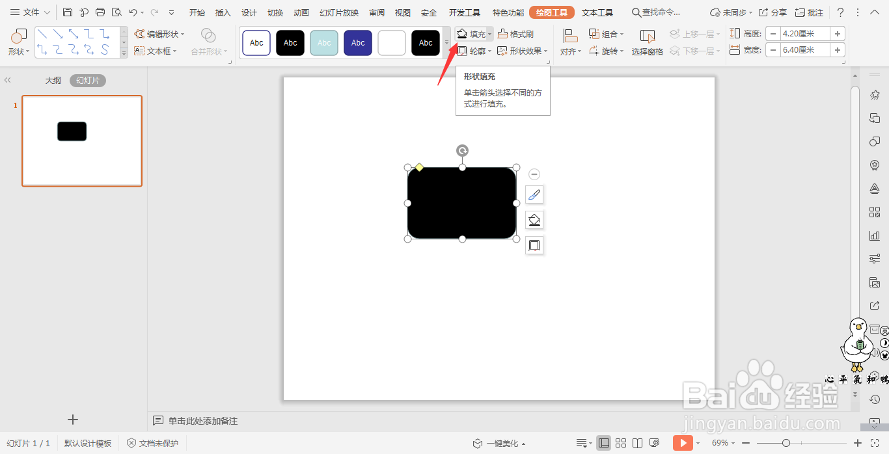Open the Selection Pane (选择窗格)
The width and height of the screenshot is (889, 454).
click(x=648, y=42)
